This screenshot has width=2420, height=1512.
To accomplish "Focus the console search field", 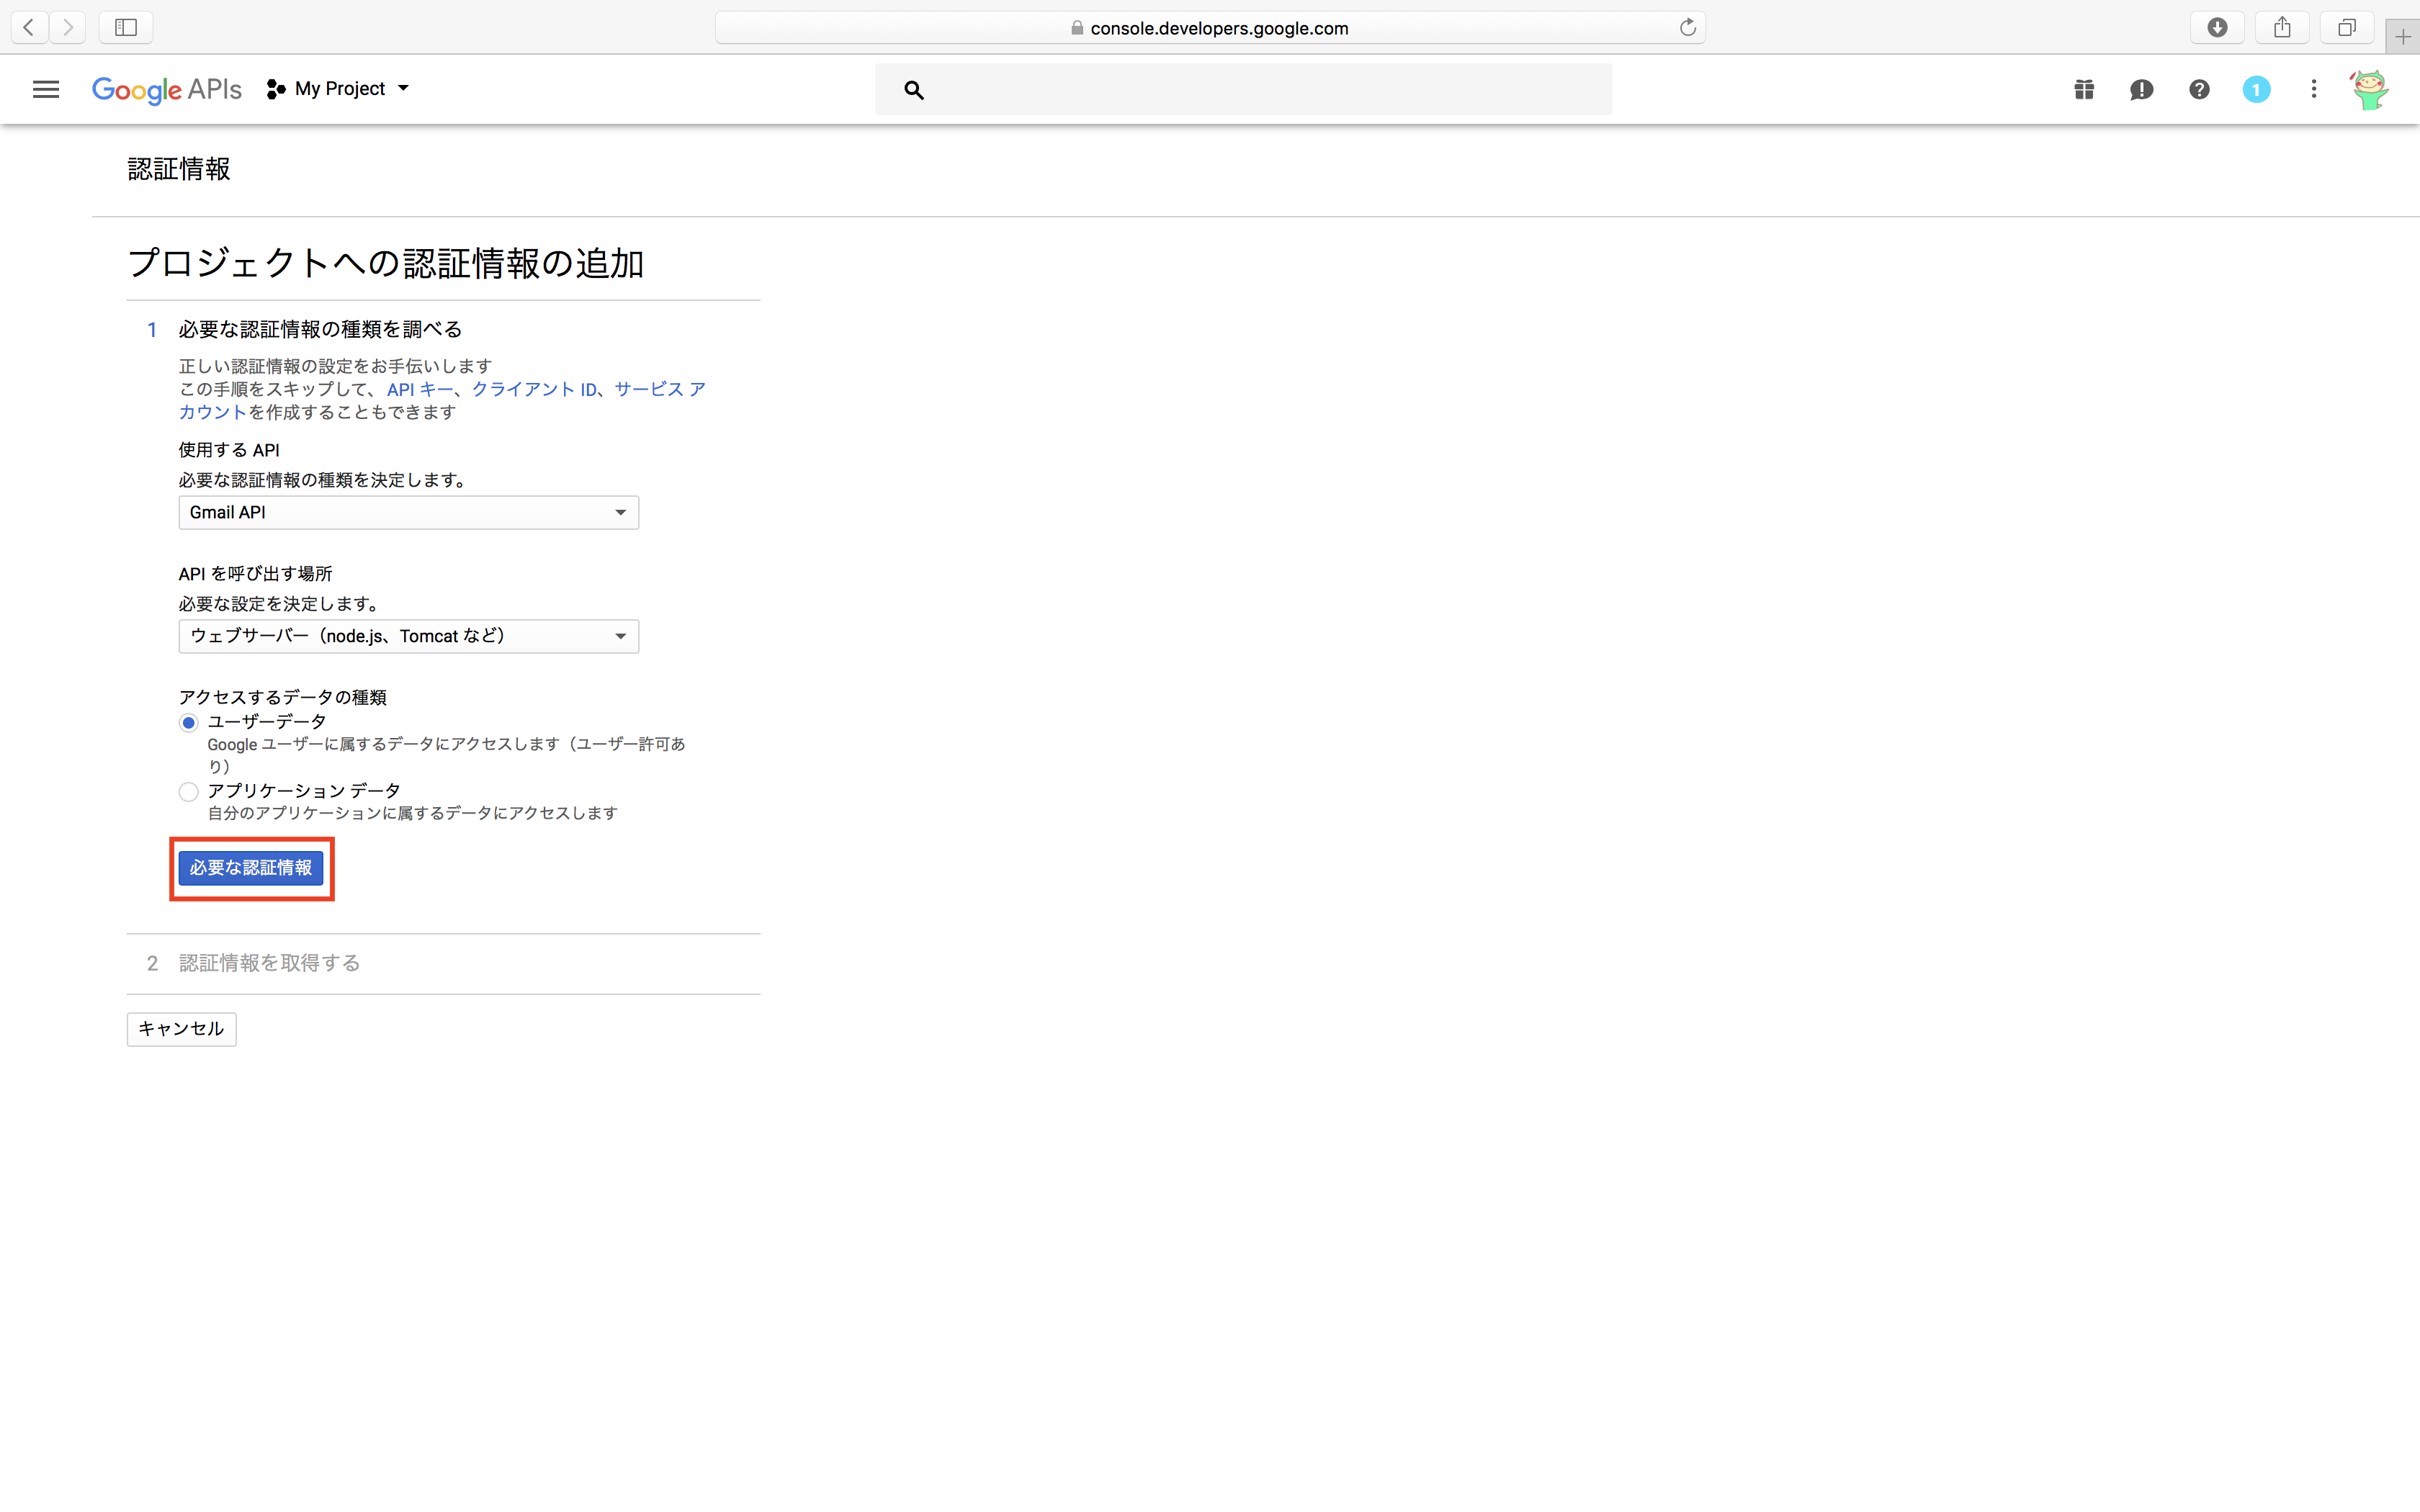I will tap(1243, 90).
